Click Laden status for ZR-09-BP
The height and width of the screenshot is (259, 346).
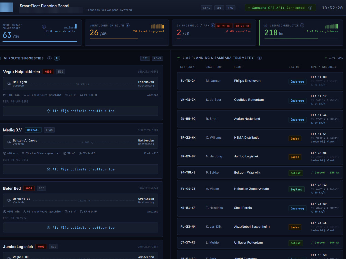(x=295, y=157)
